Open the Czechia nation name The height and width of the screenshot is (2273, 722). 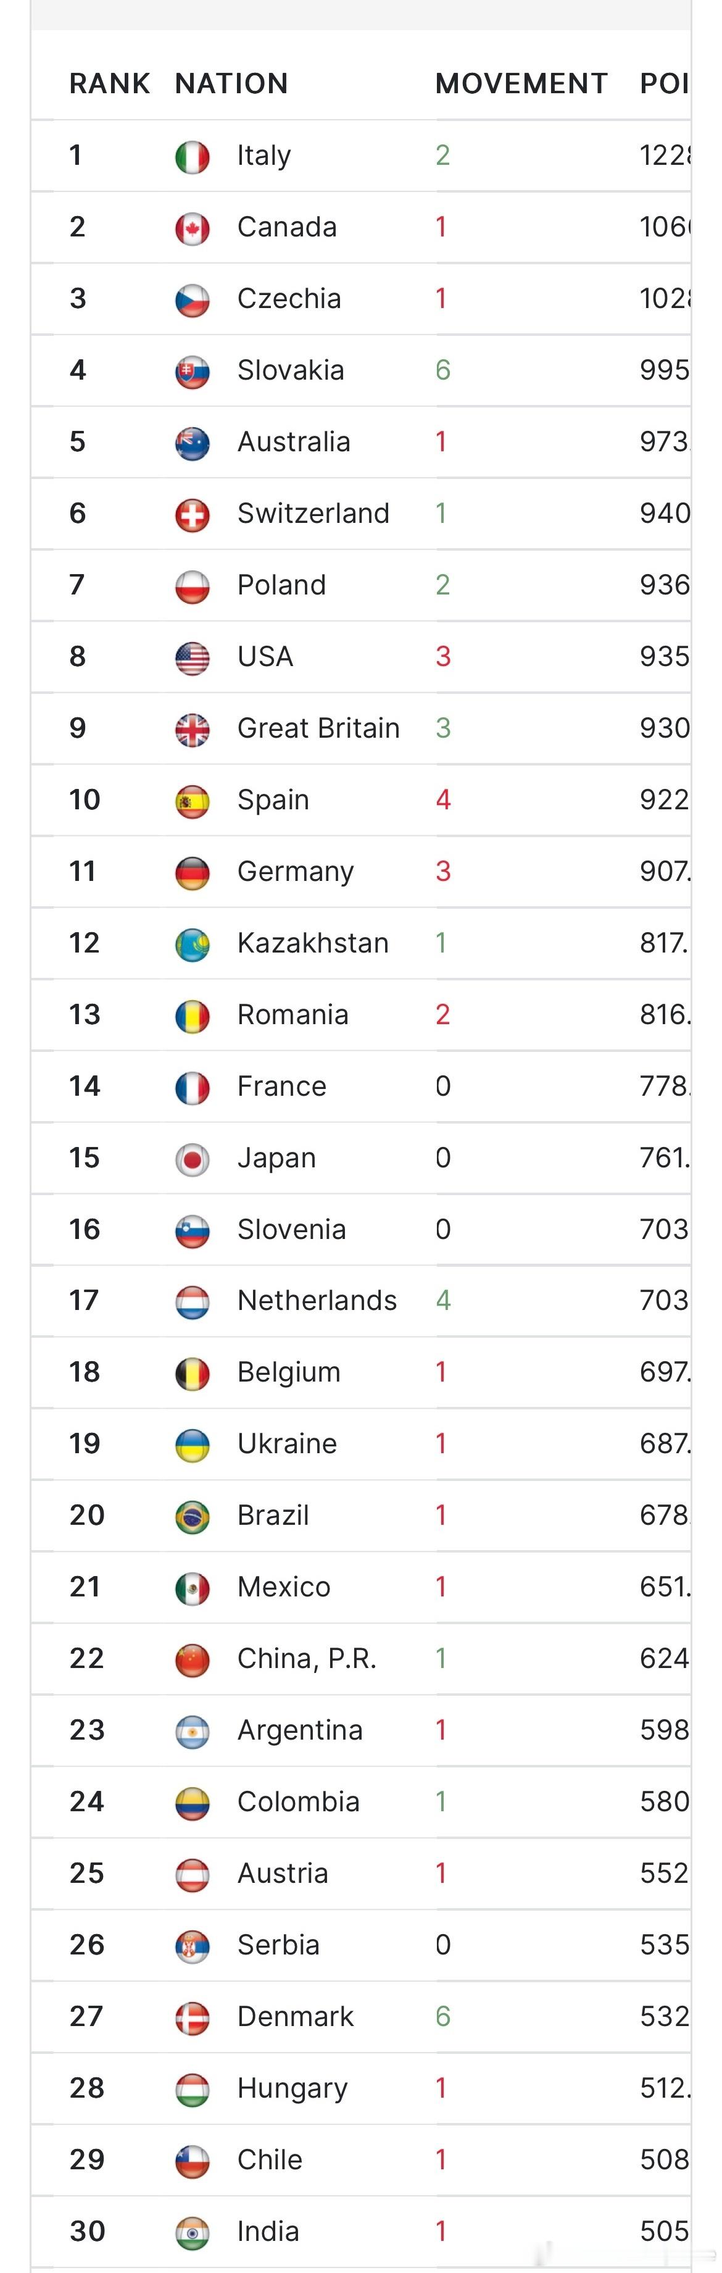point(289,298)
